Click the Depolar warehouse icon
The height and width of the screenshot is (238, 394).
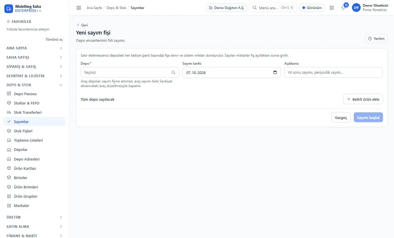tap(9, 149)
